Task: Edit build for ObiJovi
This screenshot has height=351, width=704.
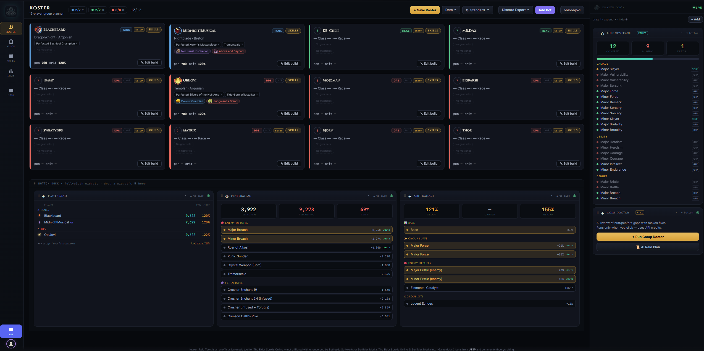Action: pyautogui.click(x=289, y=114)
